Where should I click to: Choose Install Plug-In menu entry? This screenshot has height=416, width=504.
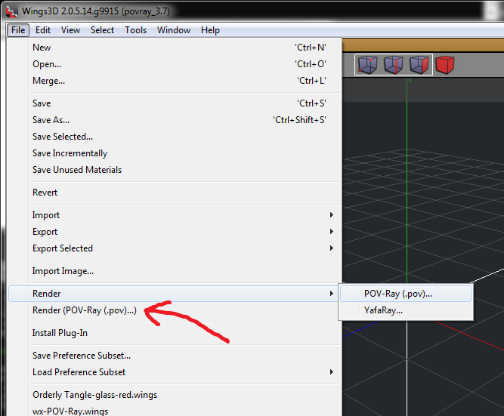pyautogui.click(x=175, y=333)
